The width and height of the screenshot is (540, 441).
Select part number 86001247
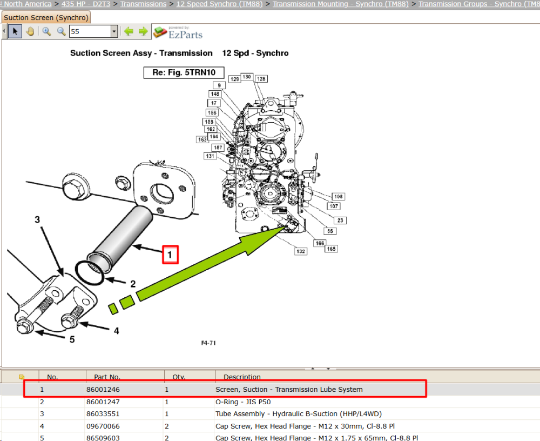pos(103,402)
